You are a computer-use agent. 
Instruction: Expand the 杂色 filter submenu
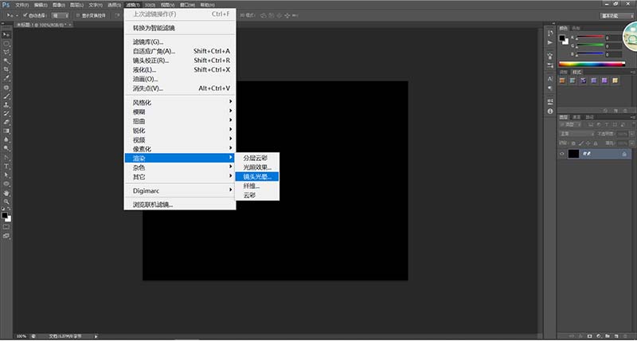pyautogui.click(x=180, y=167)
